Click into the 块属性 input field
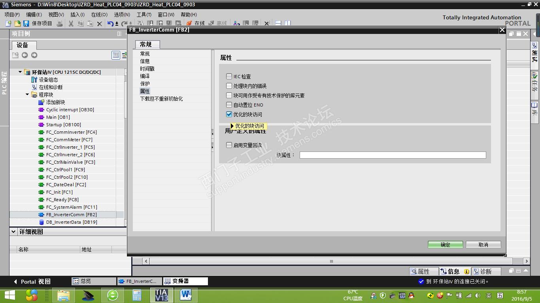Viewport: 540px width, 303px height. coord(393,155)
